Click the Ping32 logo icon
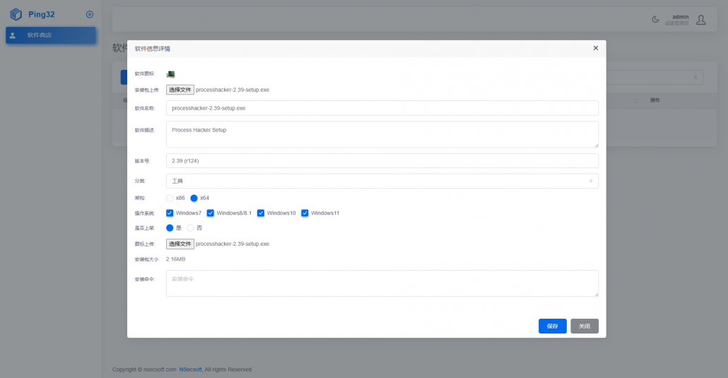Viewport: 728px width, 378px height. coord(16,14)
